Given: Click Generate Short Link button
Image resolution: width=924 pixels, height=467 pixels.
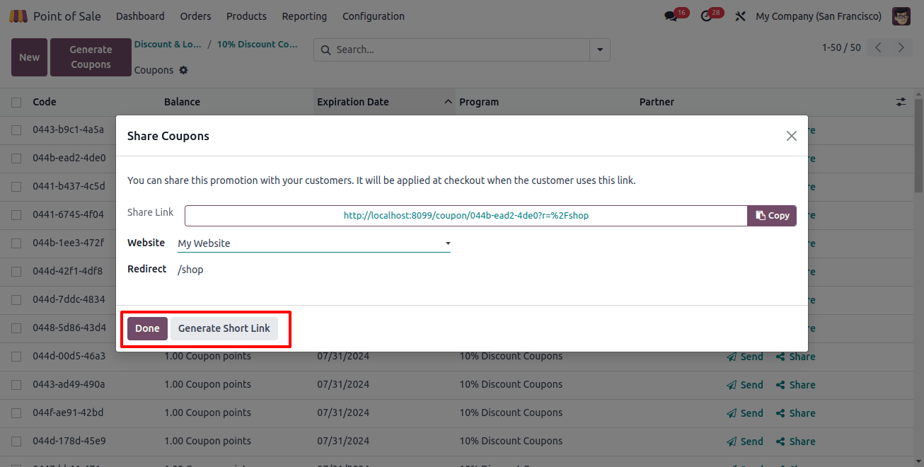Looking at the screenshot, I should 224,328.
